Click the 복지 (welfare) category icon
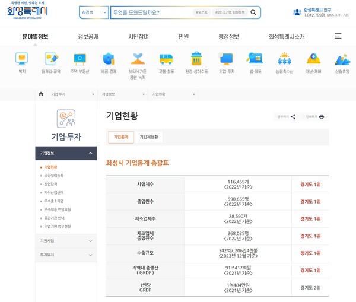 (22, 59)
